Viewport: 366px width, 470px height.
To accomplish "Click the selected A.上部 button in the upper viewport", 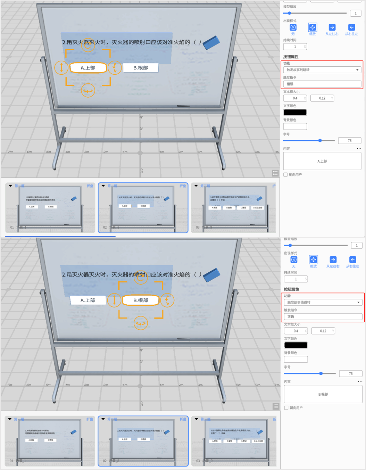I will coord(88,68).
